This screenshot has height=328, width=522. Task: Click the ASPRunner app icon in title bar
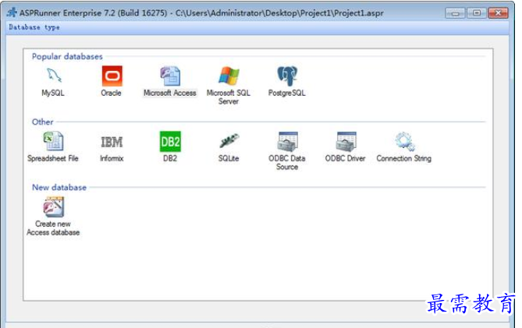pos(12,12)
